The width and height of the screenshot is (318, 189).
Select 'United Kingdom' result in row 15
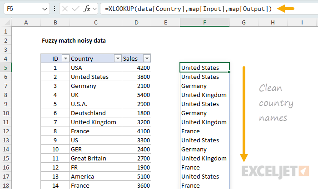[x=204, y=158]
